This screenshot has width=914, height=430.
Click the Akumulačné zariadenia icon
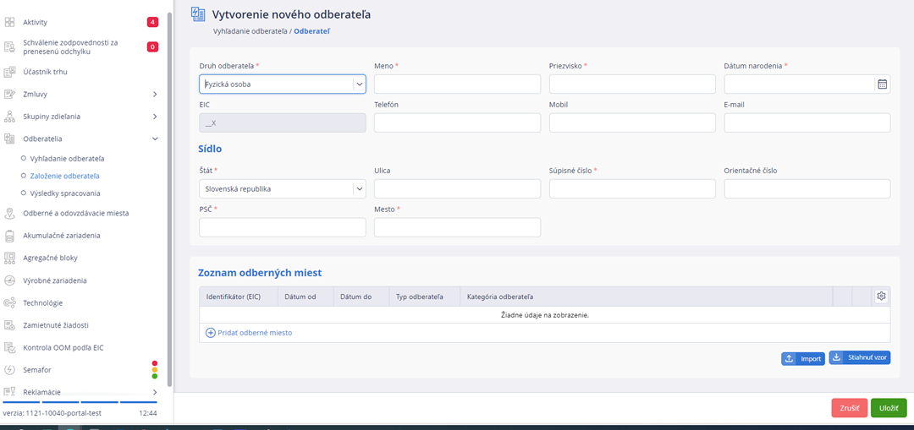(10, 236)
